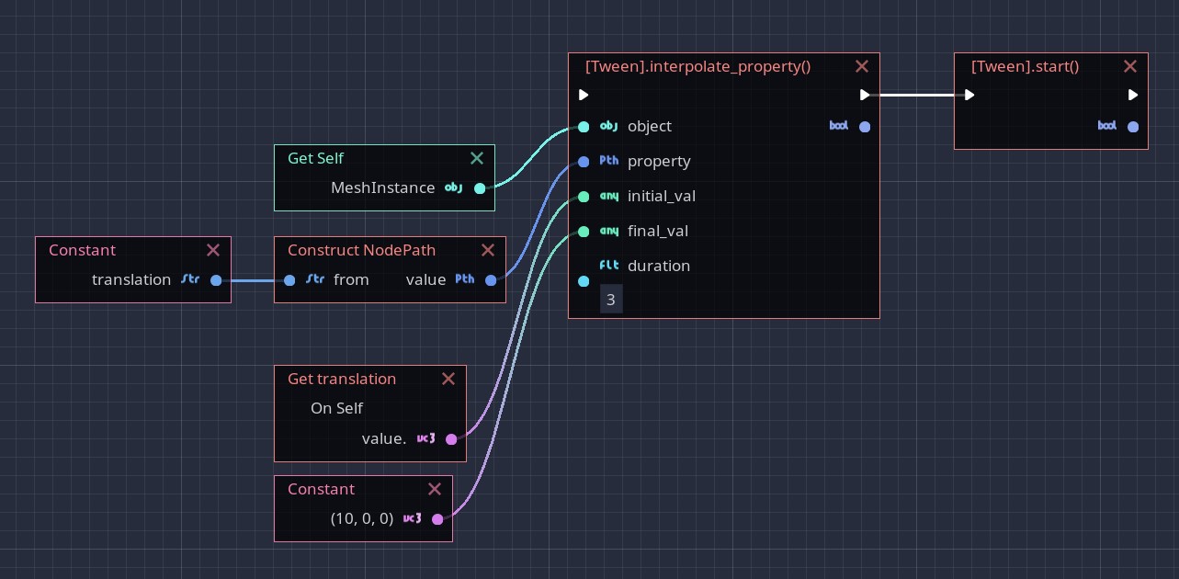Click the execution output arrow of interpolate_property
This screenshot has width=1179, height=579.
pyautogui.click(x=865, y=95)
